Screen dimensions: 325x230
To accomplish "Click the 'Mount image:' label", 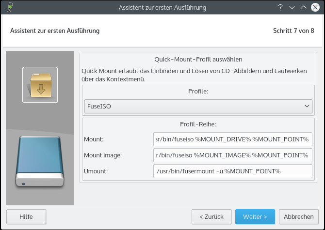I will click(x=102, y=155).
